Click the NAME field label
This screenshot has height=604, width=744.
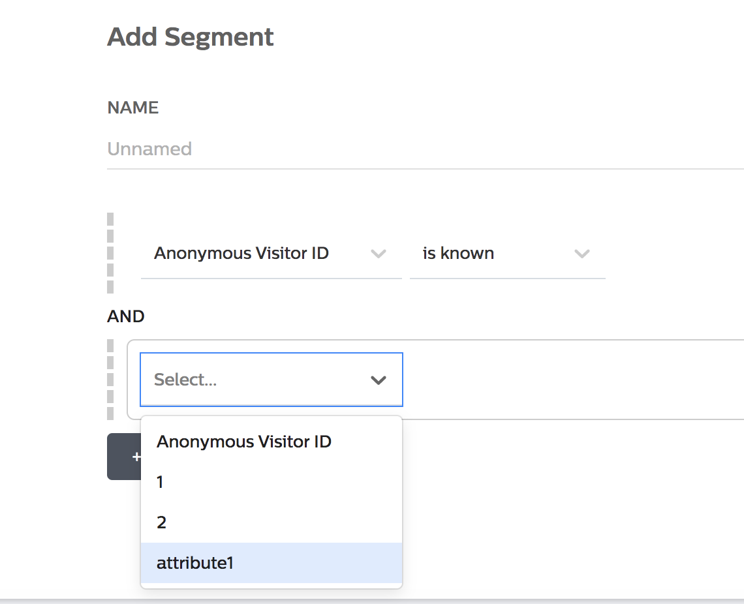pyautogui.click(x=133, y=108)
